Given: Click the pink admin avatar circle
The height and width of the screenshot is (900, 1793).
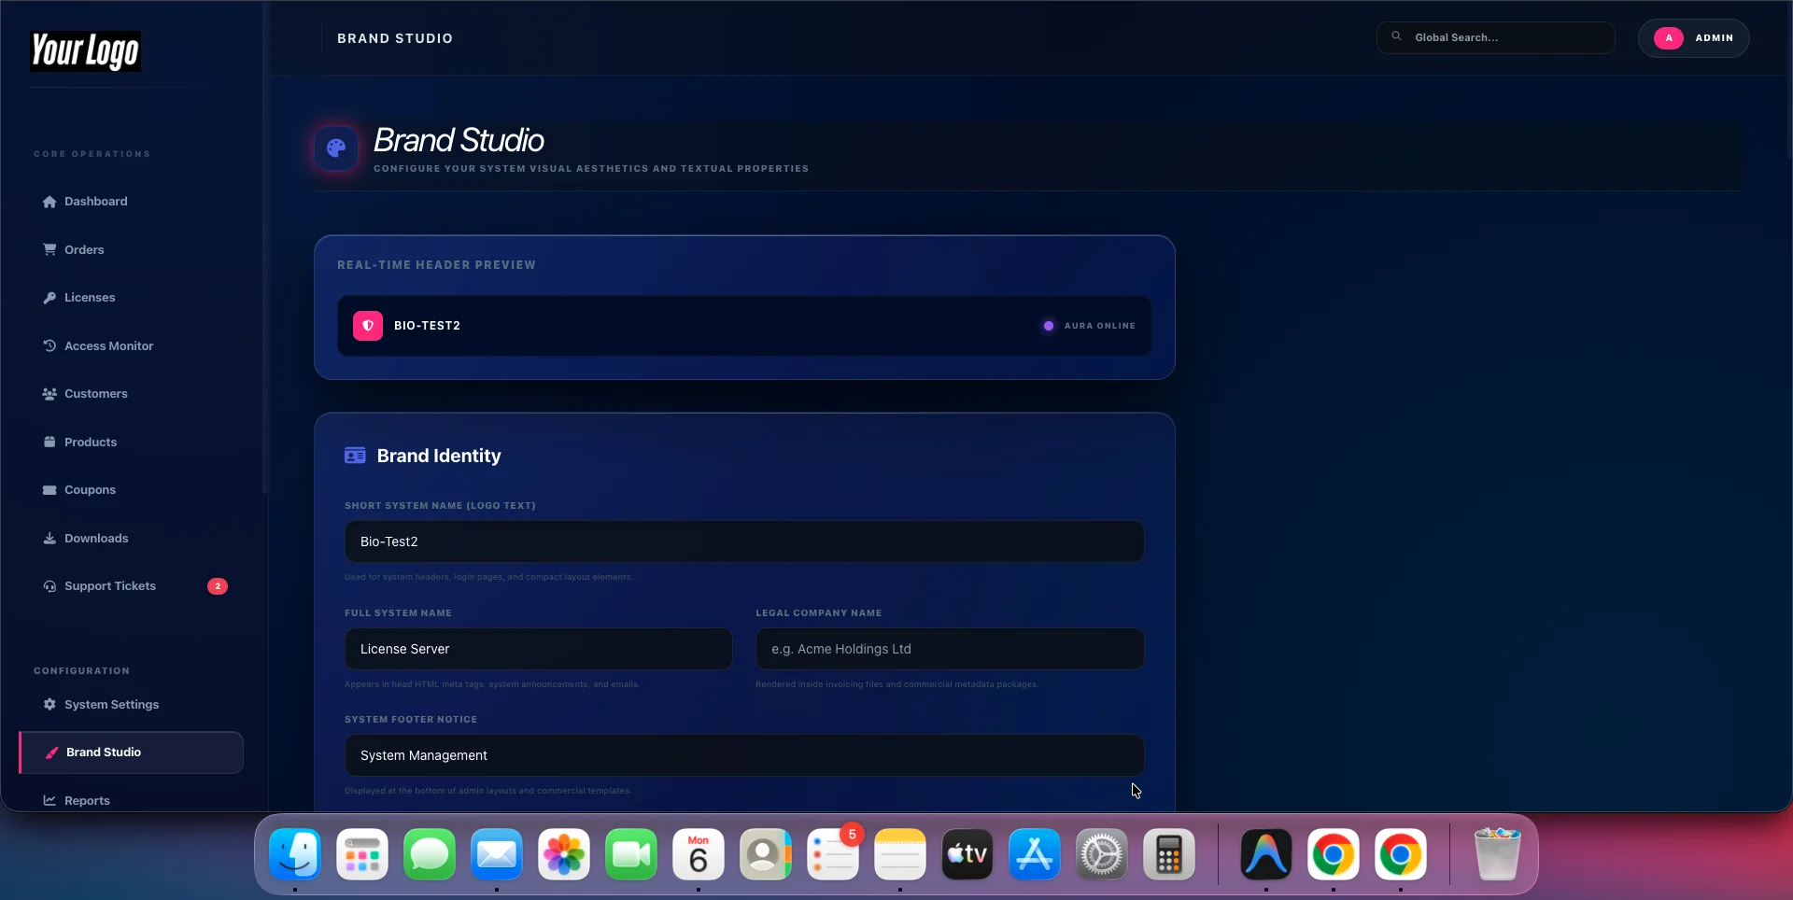Looking at the screenshot, I should coord(1669,38).
